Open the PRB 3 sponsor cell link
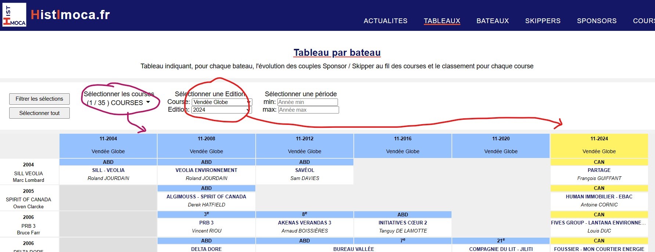This screenshot has width=655, height=252. pyautogui.click(x=206, y=223)
